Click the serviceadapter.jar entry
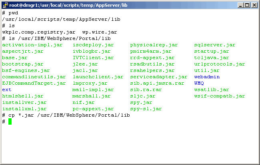 tap(159, 77)
